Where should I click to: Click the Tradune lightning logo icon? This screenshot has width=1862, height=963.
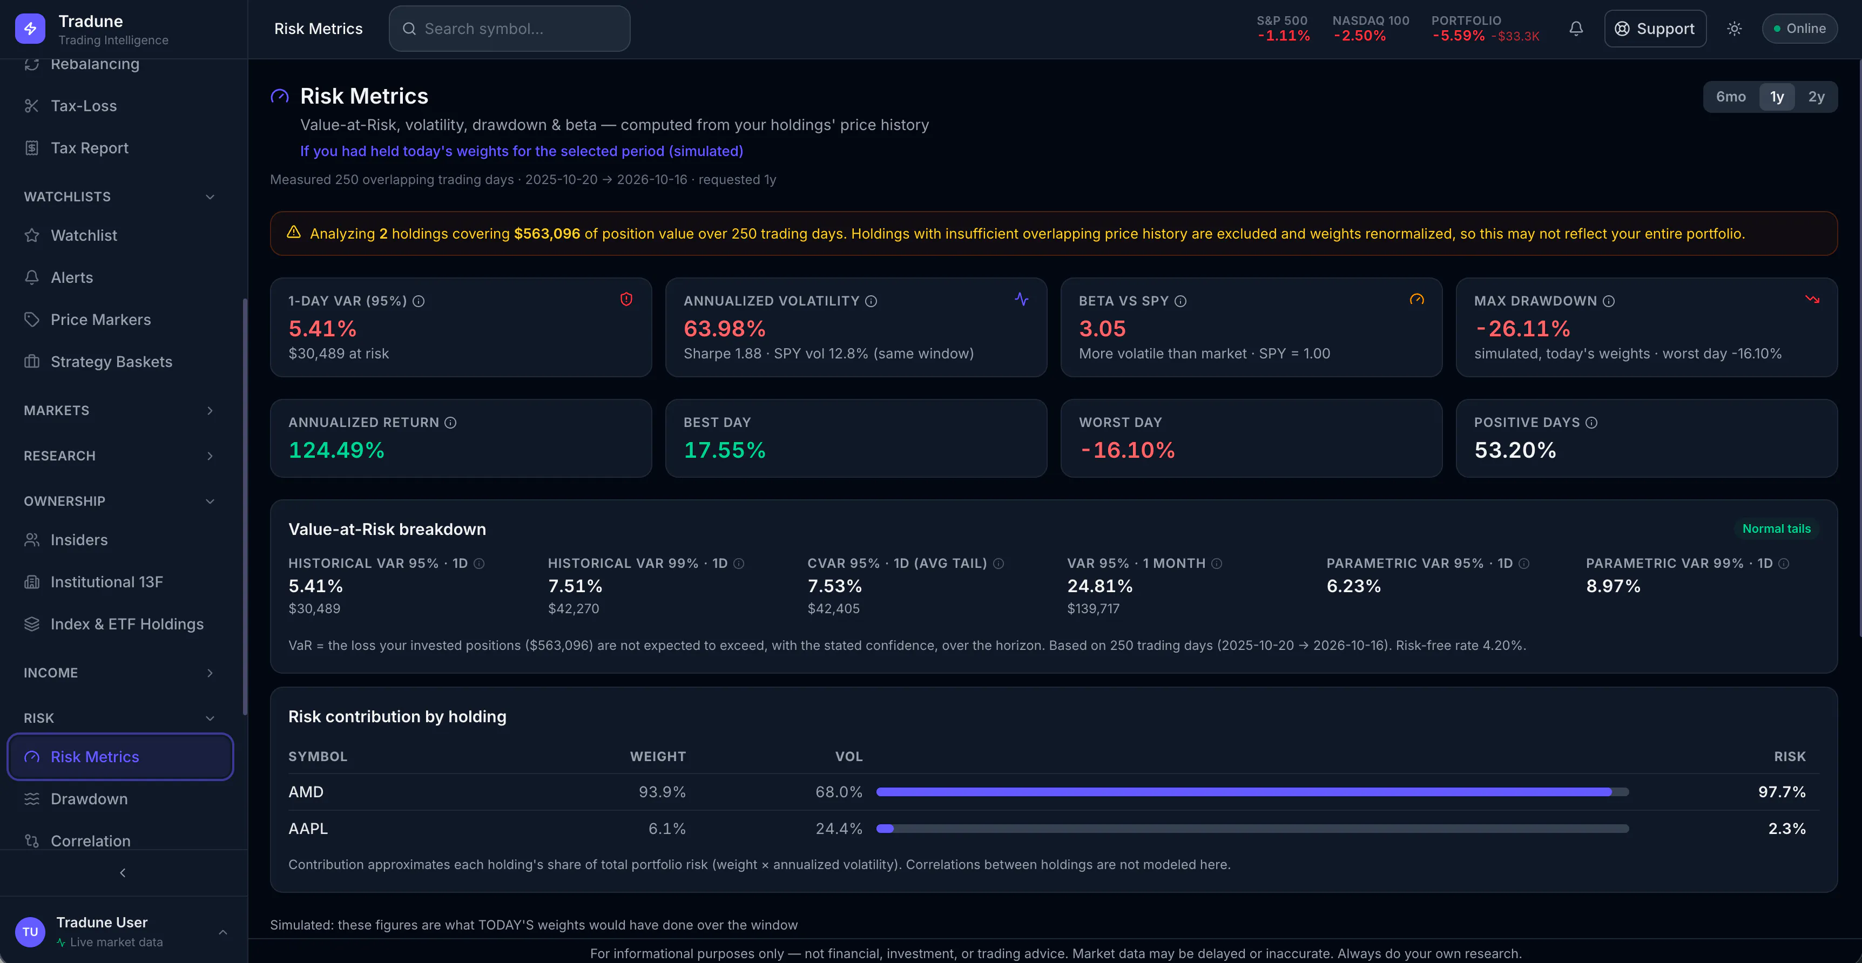pyautogui.click(x=30, y=29)
